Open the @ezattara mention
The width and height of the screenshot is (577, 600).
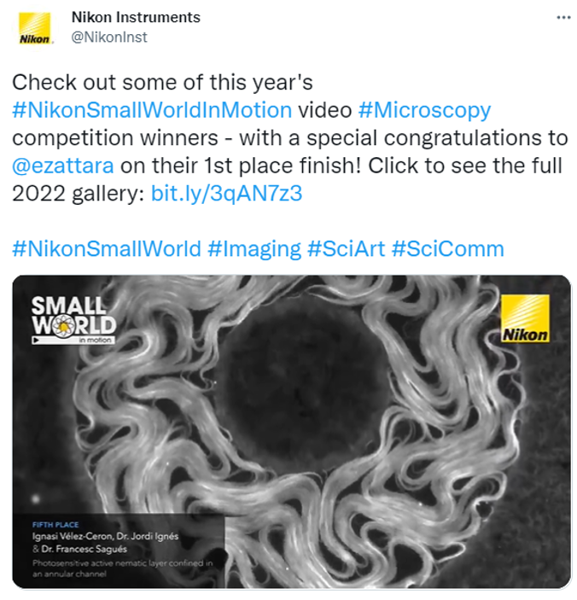[64, 165]
